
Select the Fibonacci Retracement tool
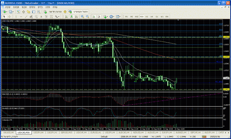click(36, 17)
